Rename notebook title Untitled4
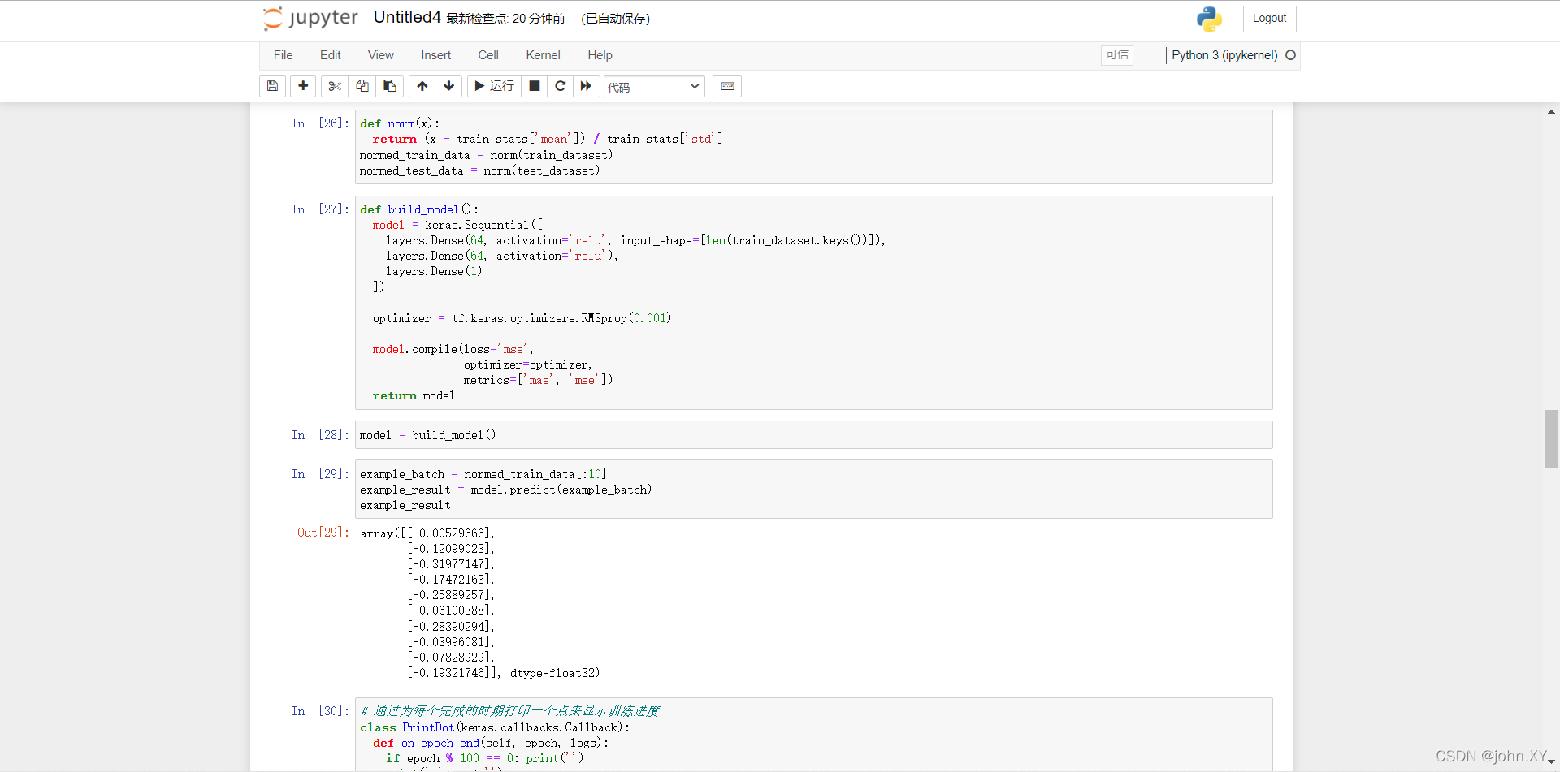1560x772 pixels. pyautogui.click(x=407, y=17)
